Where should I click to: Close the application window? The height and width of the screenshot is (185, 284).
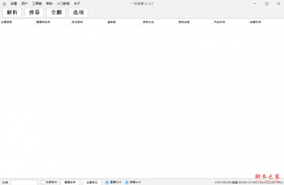279,4
